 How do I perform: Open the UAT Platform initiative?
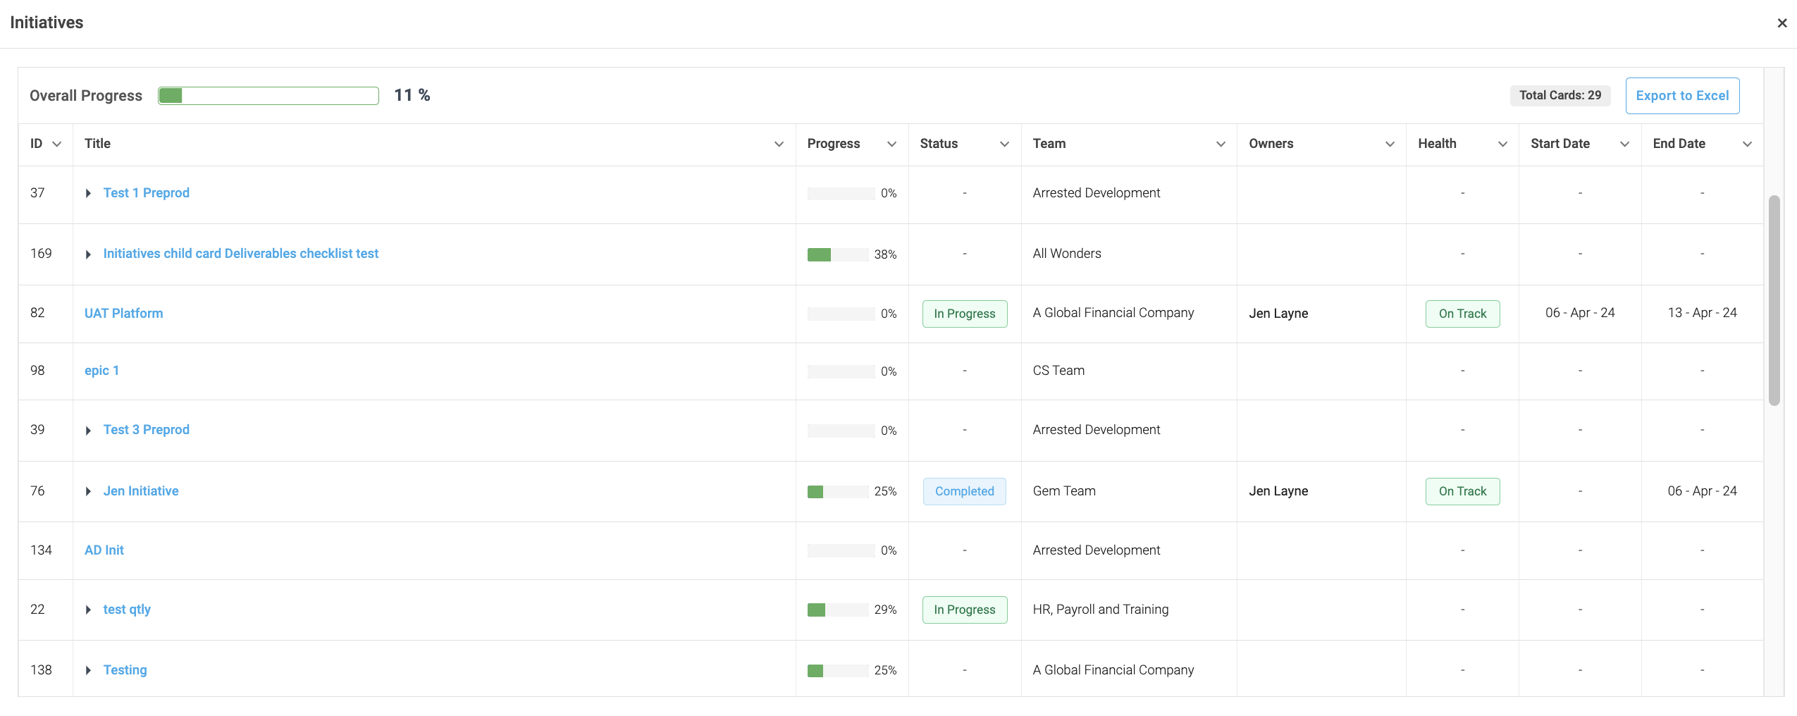click(124, 314)
